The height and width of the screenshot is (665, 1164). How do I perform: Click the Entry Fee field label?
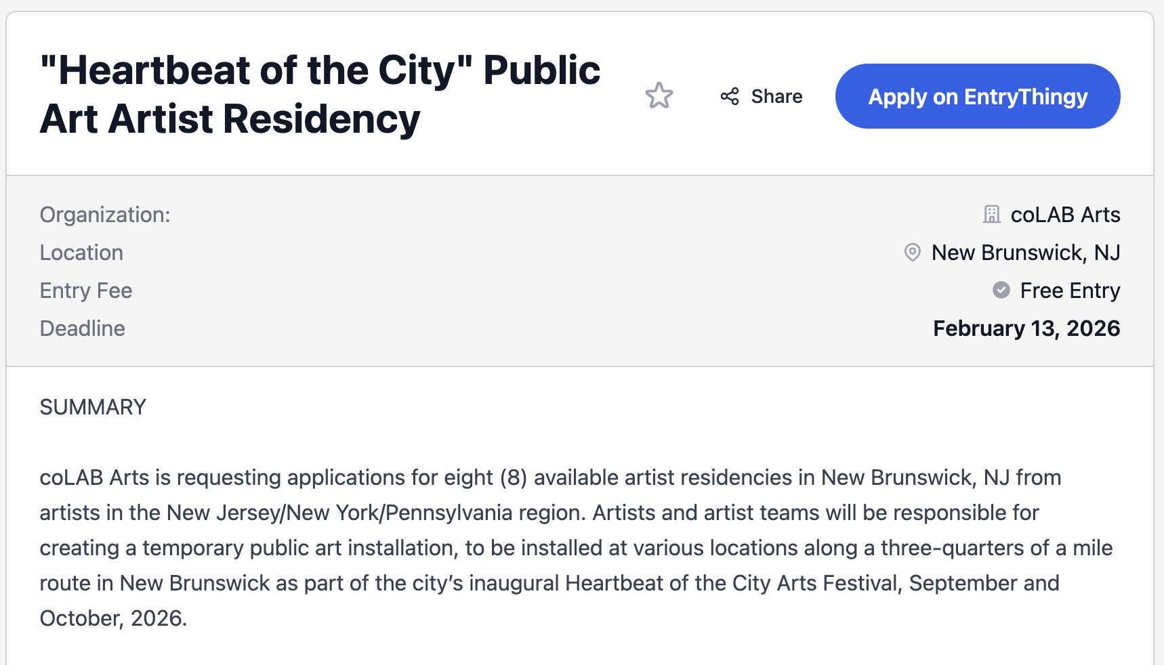[86, 291]
